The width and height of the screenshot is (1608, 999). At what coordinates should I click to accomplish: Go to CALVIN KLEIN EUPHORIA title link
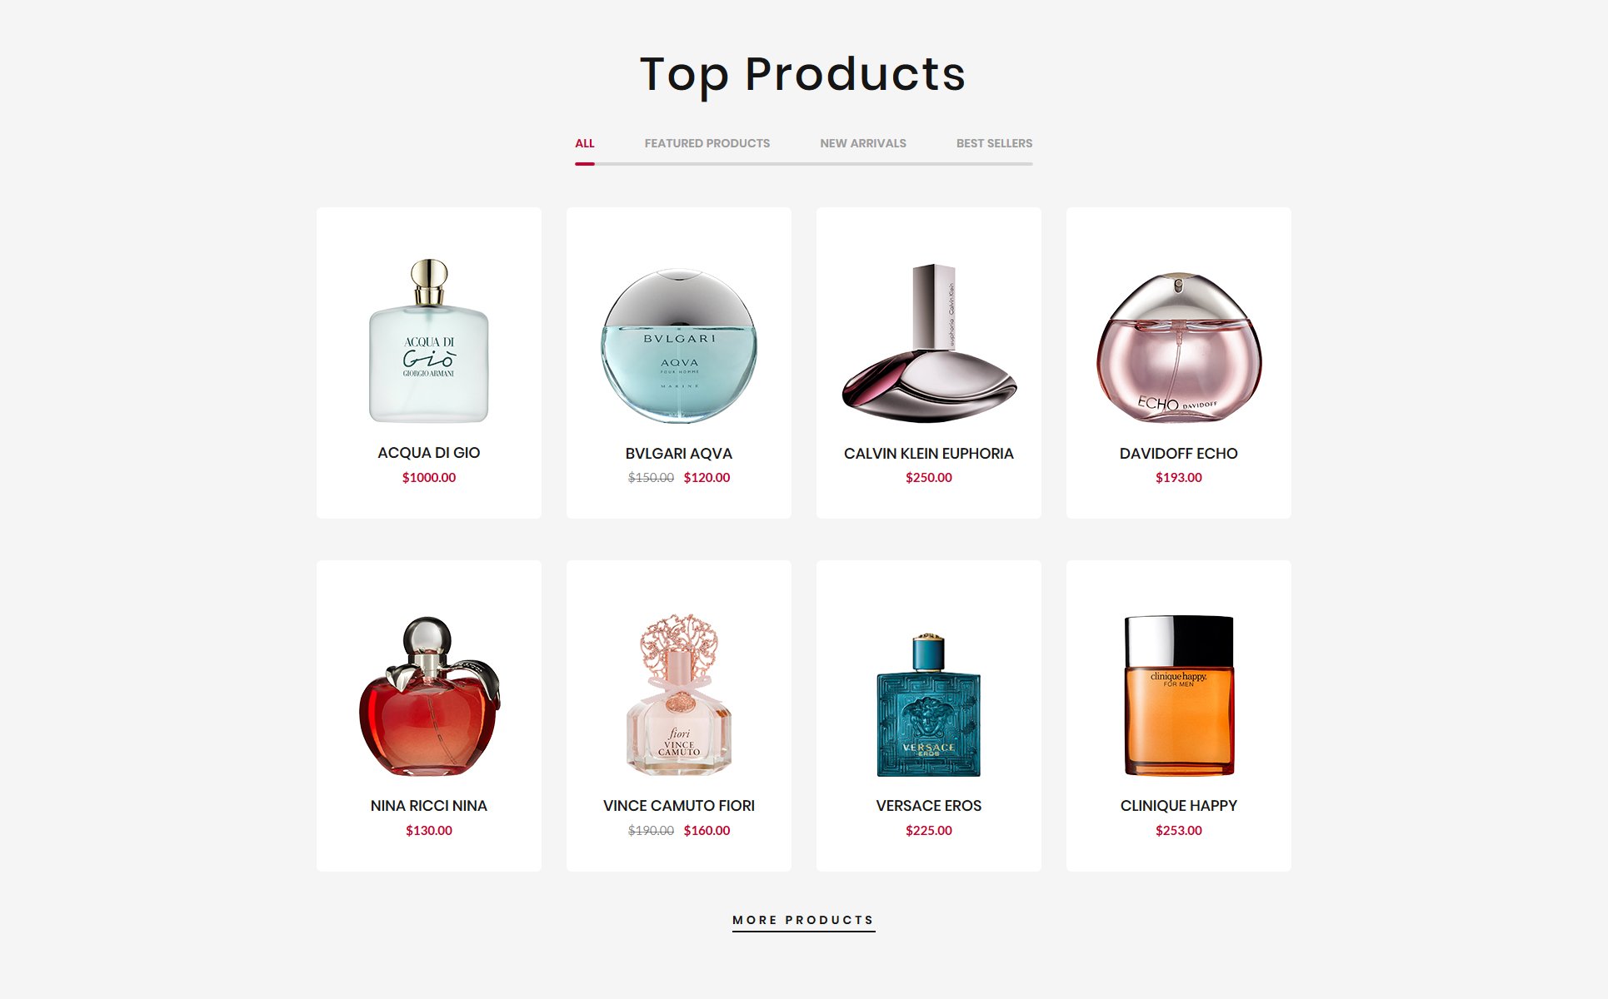pos(929,454)
